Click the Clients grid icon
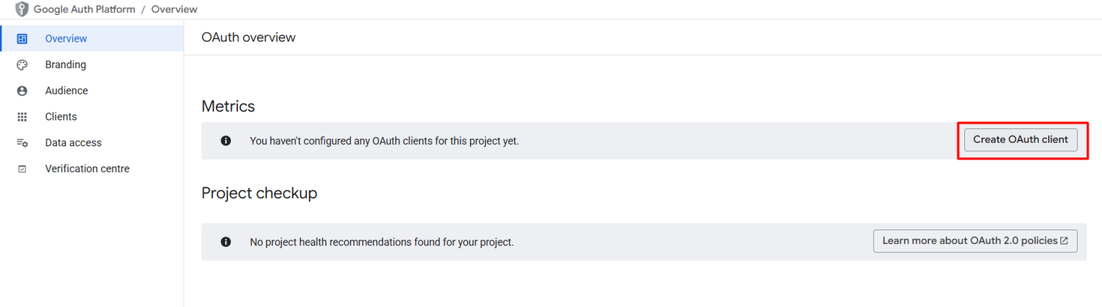The width and height of the screenshot is (1102, 307). point(22,117)
